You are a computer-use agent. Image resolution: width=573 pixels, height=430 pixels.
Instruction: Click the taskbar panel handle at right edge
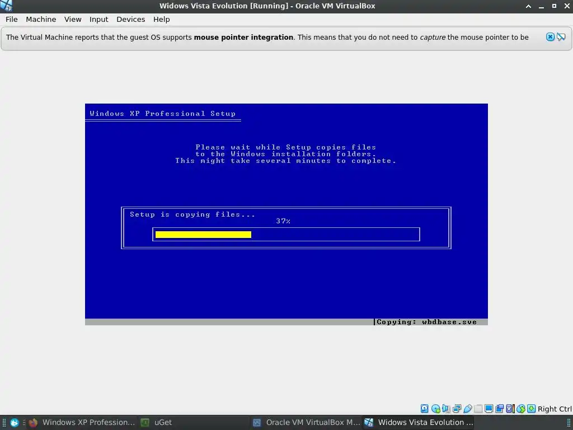tap(569, 422)
